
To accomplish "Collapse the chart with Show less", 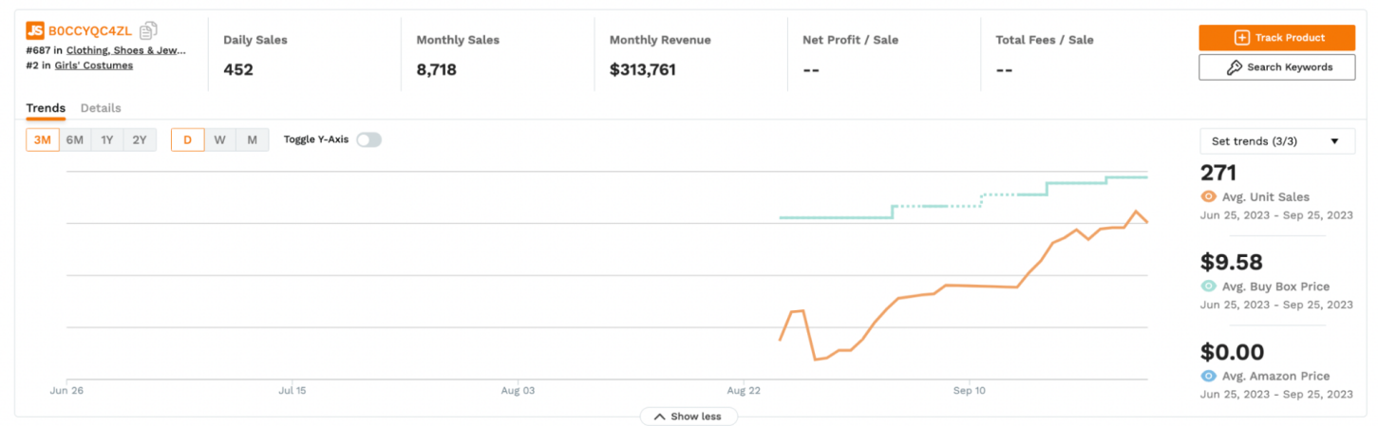I will pyautogui.click(x=688, y=417).
